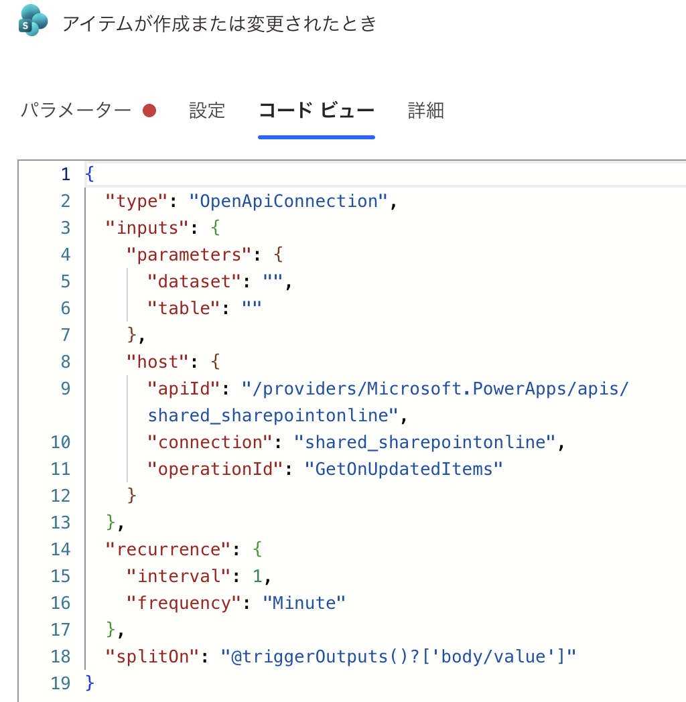The image size is (686, 702).
Task: Open the パラメーター tab
Action: pos(76,110)
